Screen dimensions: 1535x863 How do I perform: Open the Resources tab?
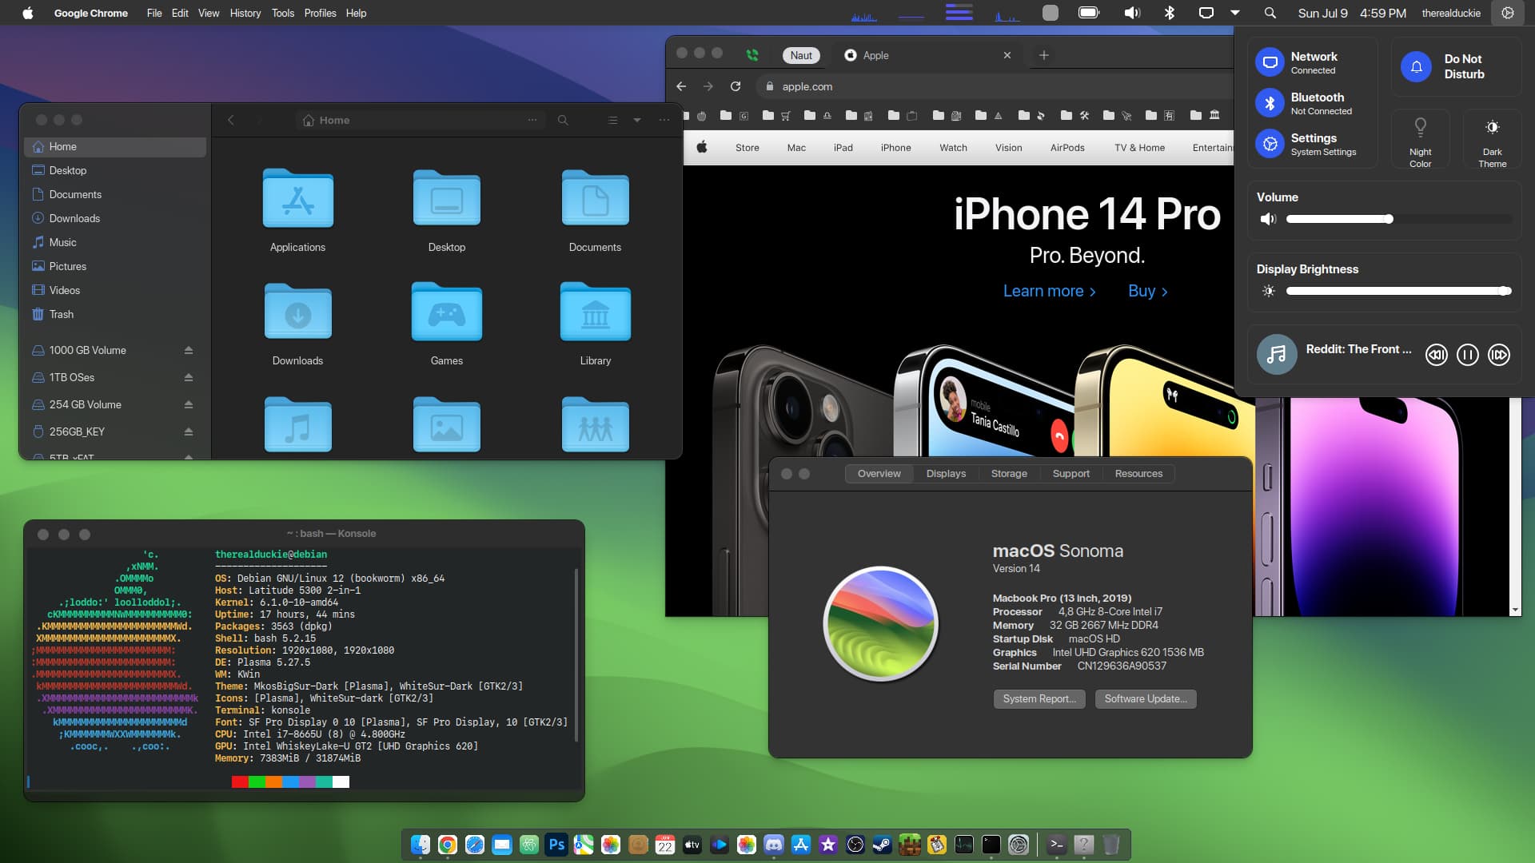[1138, 474]
